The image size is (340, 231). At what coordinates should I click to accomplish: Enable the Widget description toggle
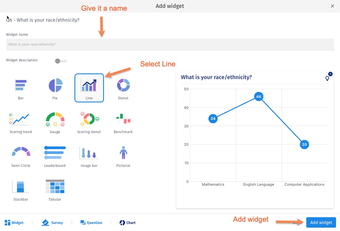[x=61, y=61]
